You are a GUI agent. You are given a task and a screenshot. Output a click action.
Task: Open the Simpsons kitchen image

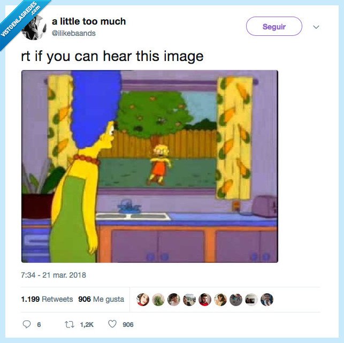point(150,166)
